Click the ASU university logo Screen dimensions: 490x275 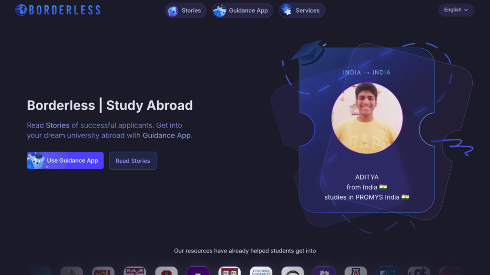click(x=103, y=271)
